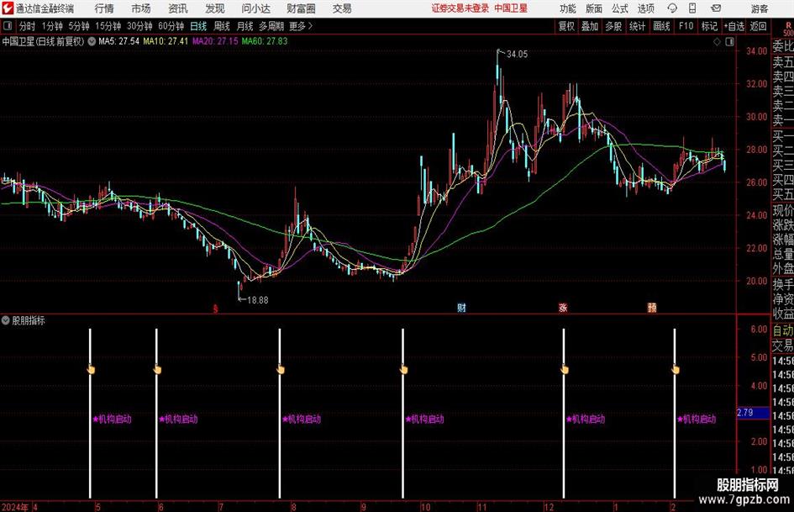
Task: Expand the round arrow next to 中国卫星(日线 前复权)
Action: (92, 41)
